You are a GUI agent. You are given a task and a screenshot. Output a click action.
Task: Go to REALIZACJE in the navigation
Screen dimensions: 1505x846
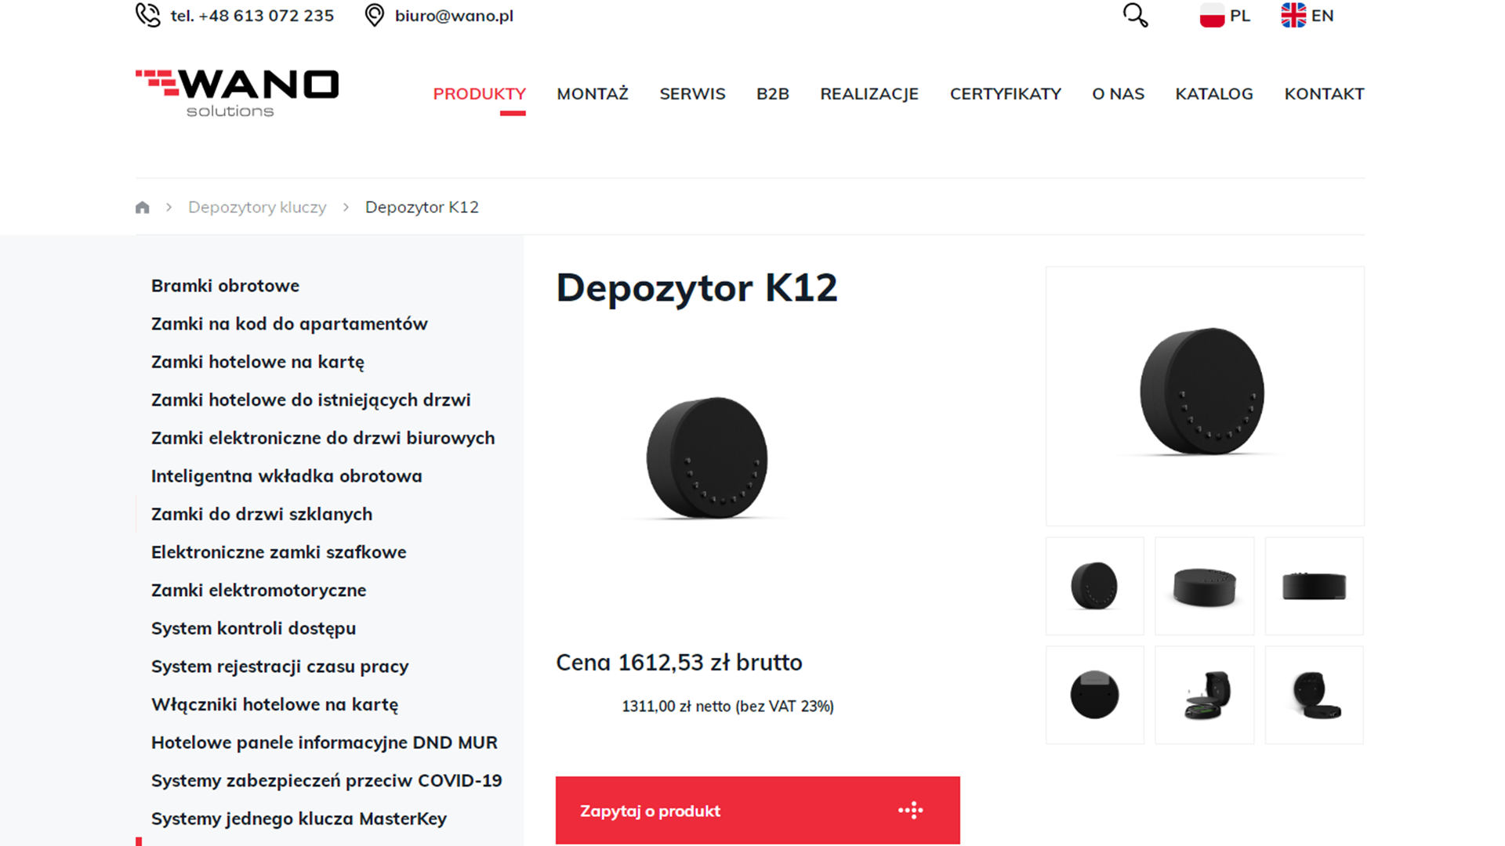coord(869,94)
